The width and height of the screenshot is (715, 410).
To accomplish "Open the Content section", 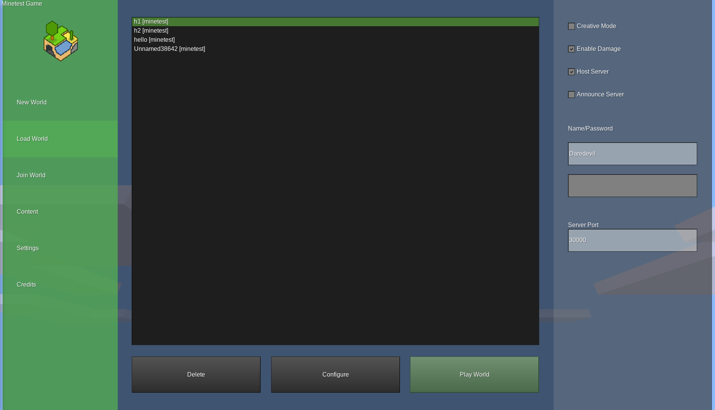I will (60, 212).
